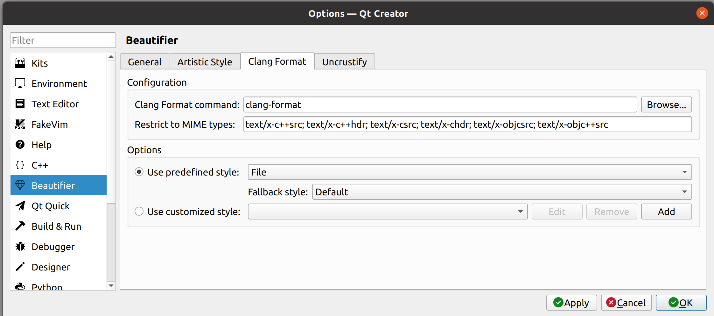
Task: Switch to the Artistic Style tab
Action: pos(205,61)
